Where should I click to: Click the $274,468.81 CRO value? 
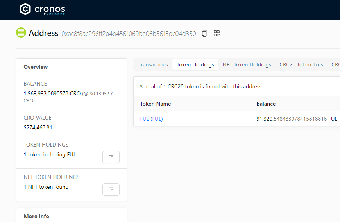[38, 127]
